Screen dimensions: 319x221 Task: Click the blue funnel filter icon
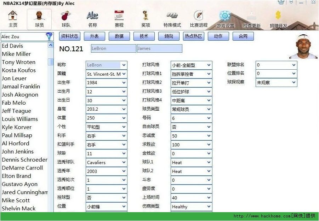click(49, 36)
